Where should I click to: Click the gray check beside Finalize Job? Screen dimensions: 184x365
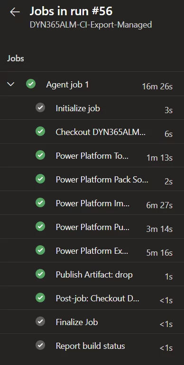[x=40, y=321]
